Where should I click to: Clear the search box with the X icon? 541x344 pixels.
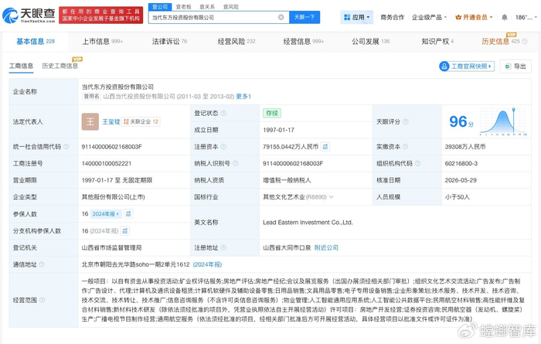pos(281,17)
